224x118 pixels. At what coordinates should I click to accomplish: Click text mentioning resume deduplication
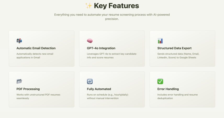tap(177, 96)
